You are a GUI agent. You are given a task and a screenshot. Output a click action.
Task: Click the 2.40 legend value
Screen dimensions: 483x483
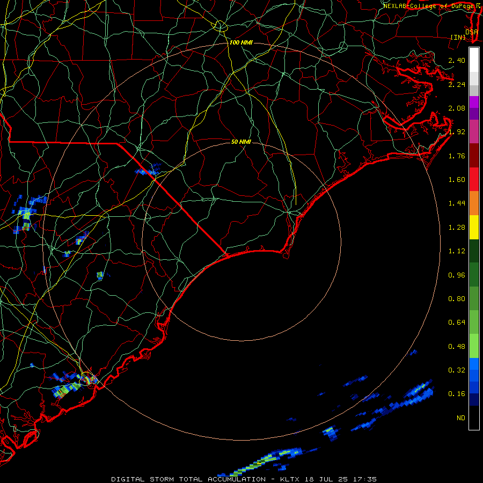457,60
